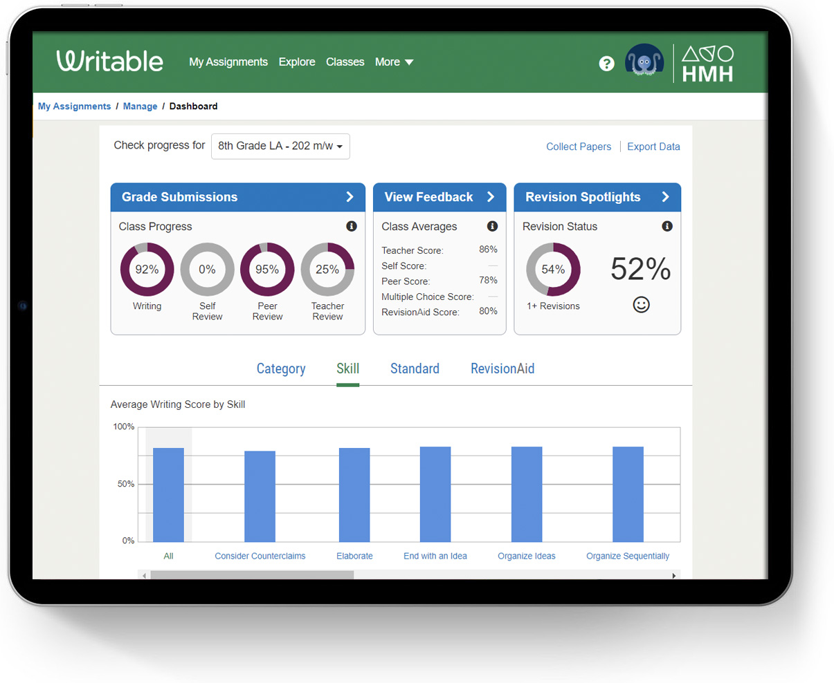
Task: Select the Consider Counterclaims label
Action: point(260,556)
